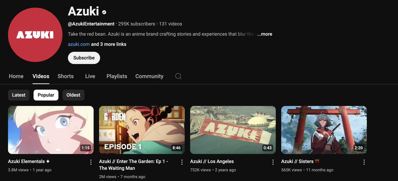The width and height of the screenshot is (398, 181).
Task: Click the '752K views' text
Action: coord(200,170)
